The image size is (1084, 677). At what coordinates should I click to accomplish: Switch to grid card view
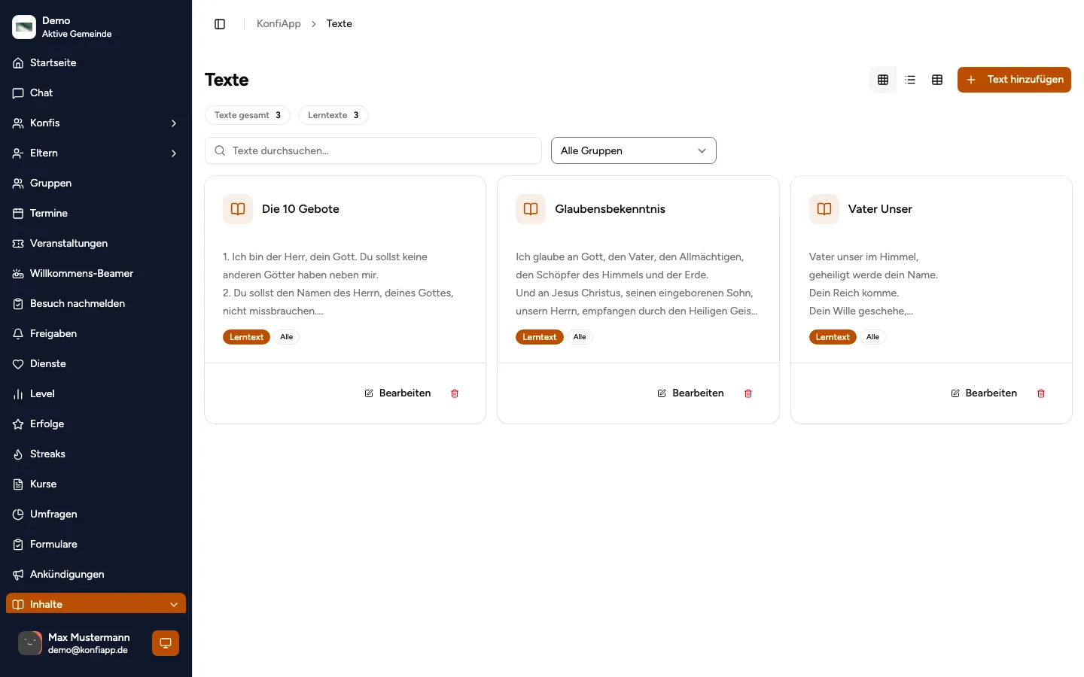(883, 80)
